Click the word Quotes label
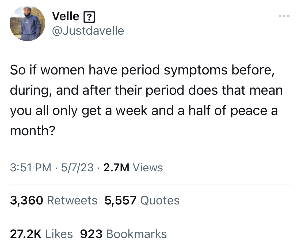The image size is (301, 249). coord(160,200)
